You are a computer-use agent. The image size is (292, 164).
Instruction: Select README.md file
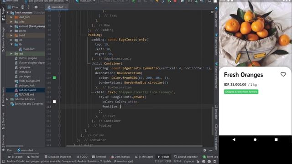tap(24, 95)
